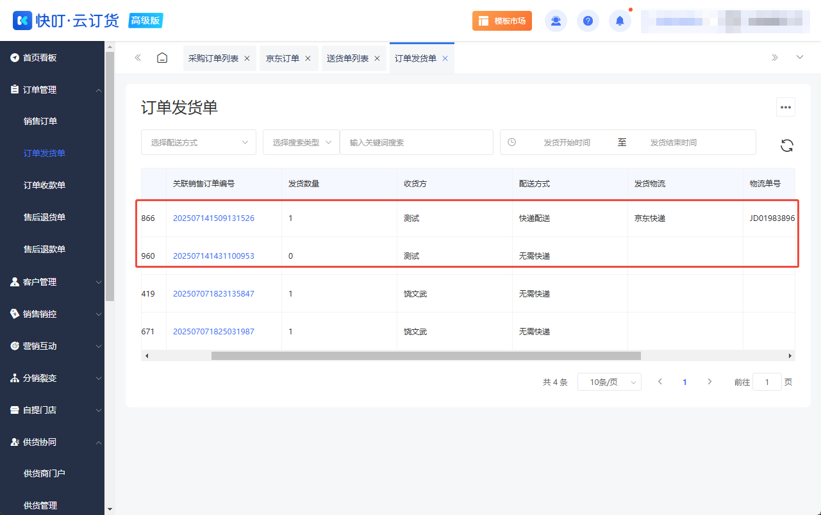
Task: Collapse the 供货协同 sidebar section
Action: click(x=52, y=442)
